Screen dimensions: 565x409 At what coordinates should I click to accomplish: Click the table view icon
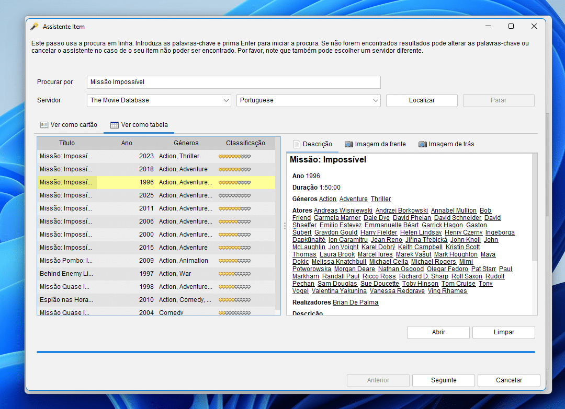point(114,125)
